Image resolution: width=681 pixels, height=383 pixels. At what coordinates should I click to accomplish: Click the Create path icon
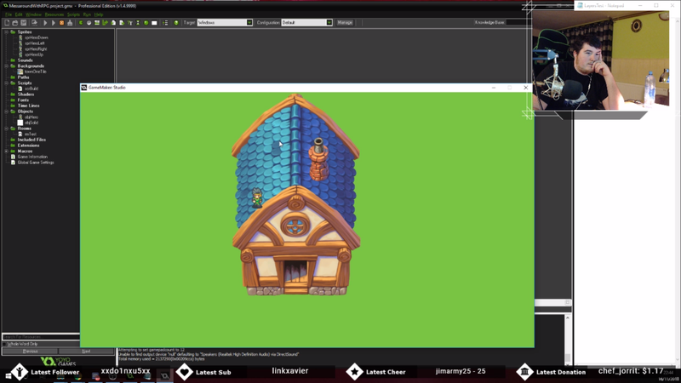pos(105,23)
